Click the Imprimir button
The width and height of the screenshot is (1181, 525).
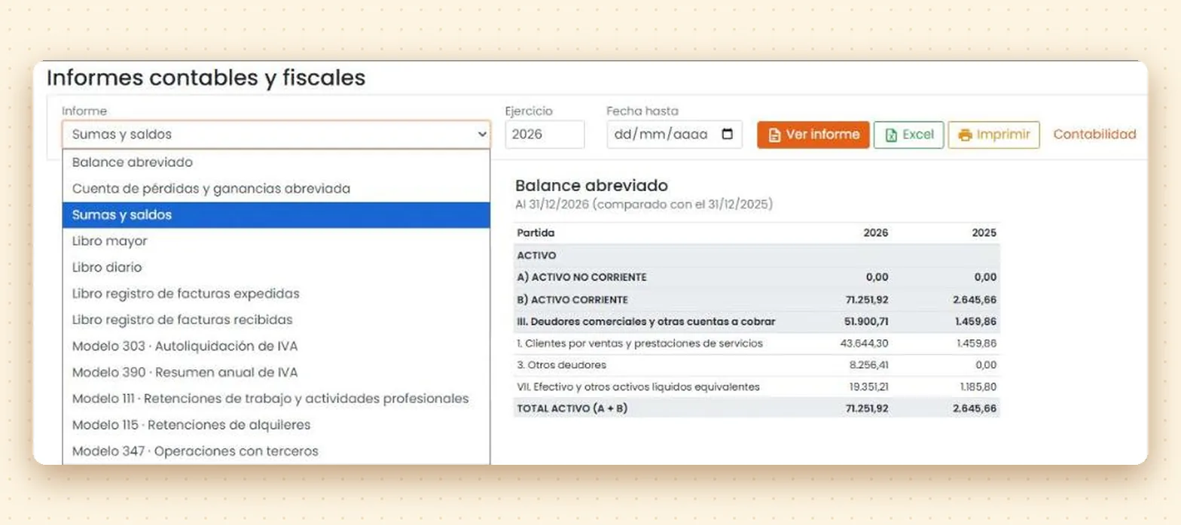(x=993, y=135)
